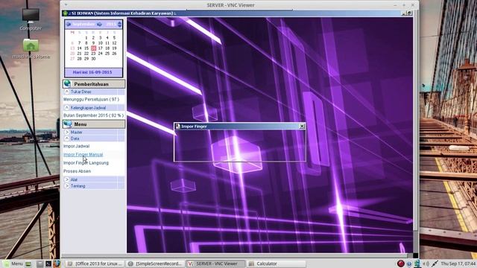Screen dimensions: 477x268
Task: Select September 24 in calendar
Action: 101,54
